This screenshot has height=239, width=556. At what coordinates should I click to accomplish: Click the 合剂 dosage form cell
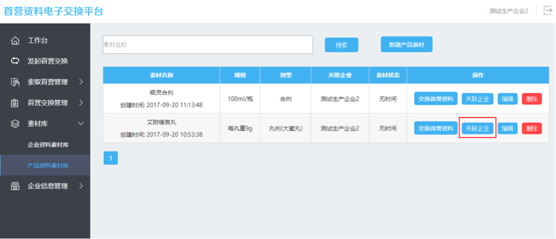click(x=286, y=99)
